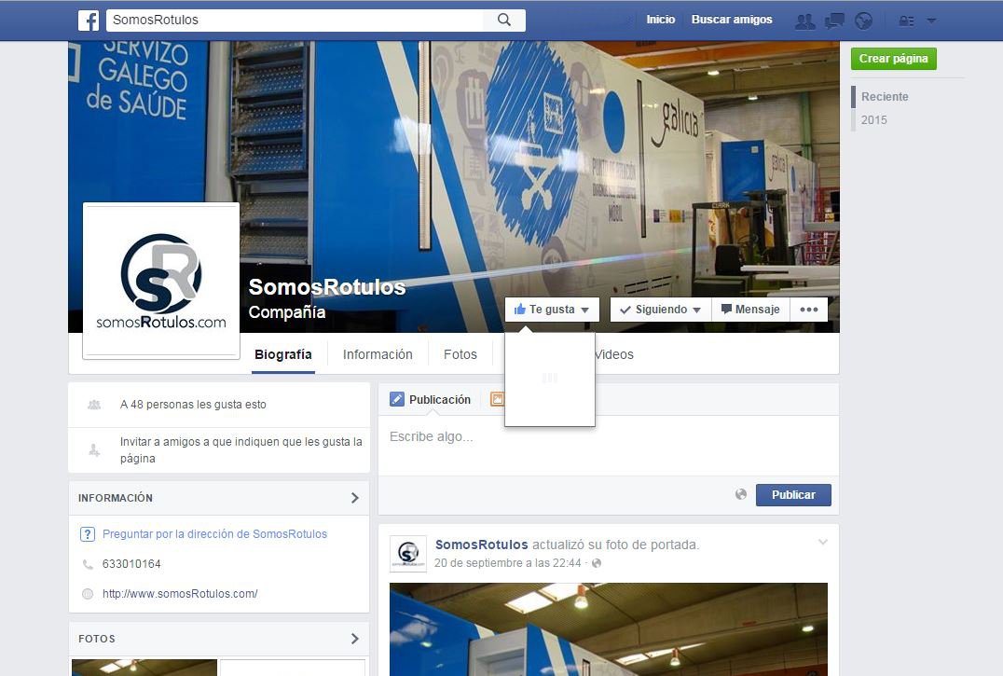Open the www.somosRotulos.com website link
Viewport: 1003px width, 676px height.
pyautogui.click(x=180, y=594)
